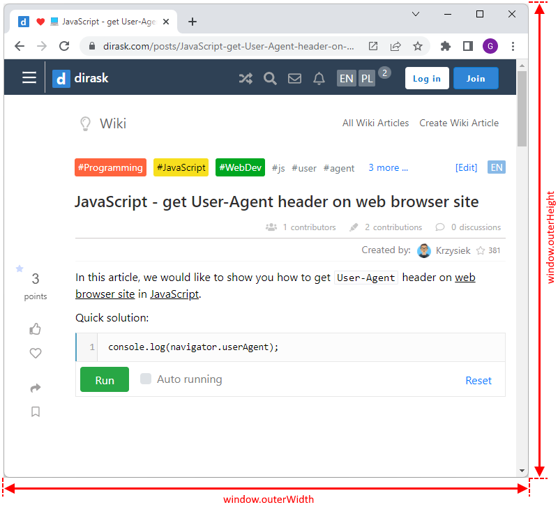The image size is (558, 507).
Task: Toggle the heart like on the article
Action: [36, 353]
